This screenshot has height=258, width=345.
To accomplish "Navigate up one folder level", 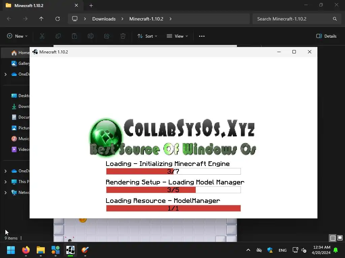I will click(x=41, y=19).
